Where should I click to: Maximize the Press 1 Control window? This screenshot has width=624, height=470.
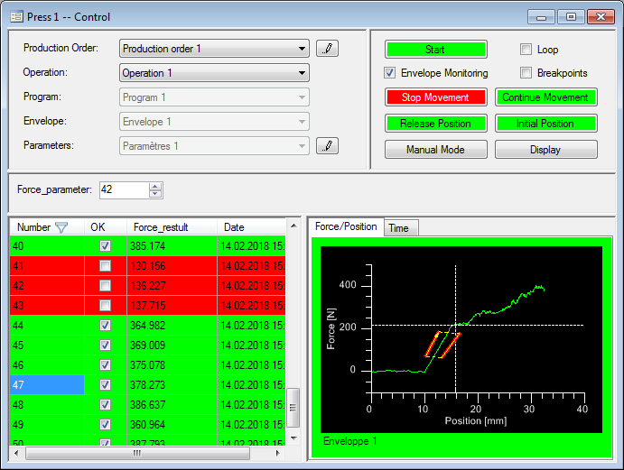tap(571, 17)
